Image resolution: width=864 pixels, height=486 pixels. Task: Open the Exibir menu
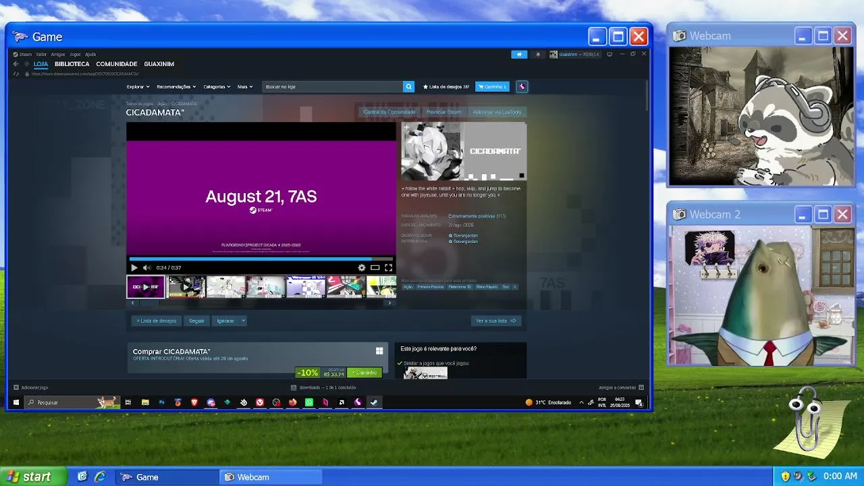coord(41,54)
